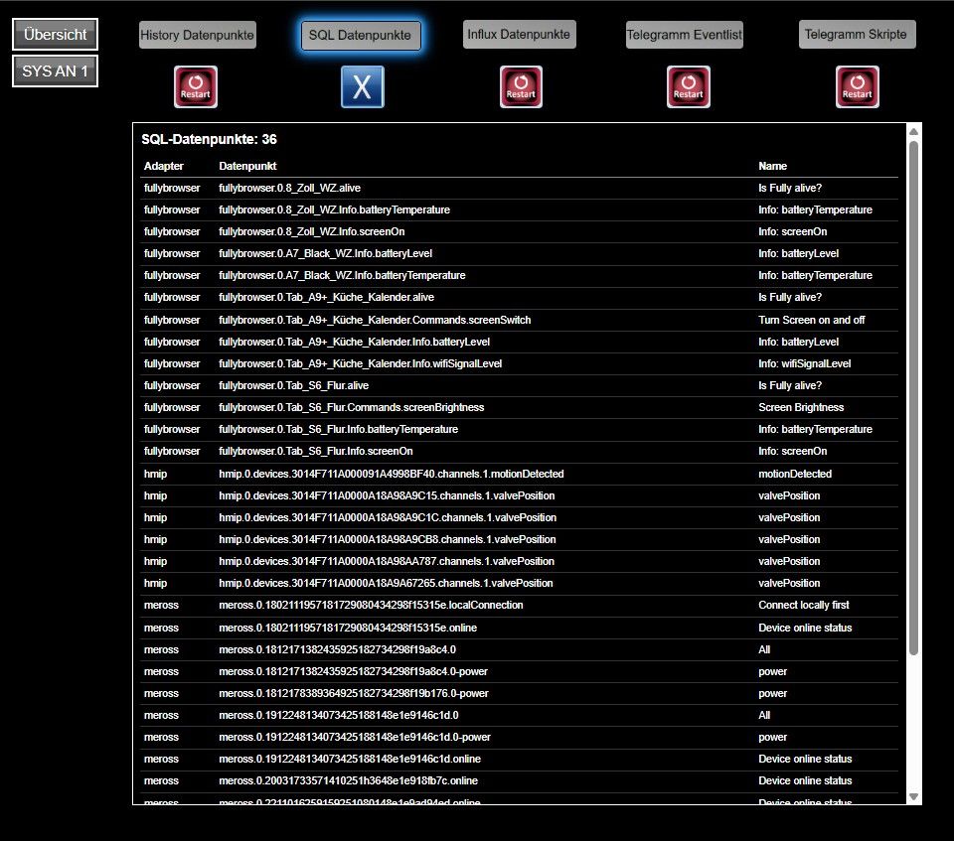Image resolution: width=954 pixels, height=841 pixels.
Task: Select the hmip motionDetected datapoint row
Action: coord(519,474)
